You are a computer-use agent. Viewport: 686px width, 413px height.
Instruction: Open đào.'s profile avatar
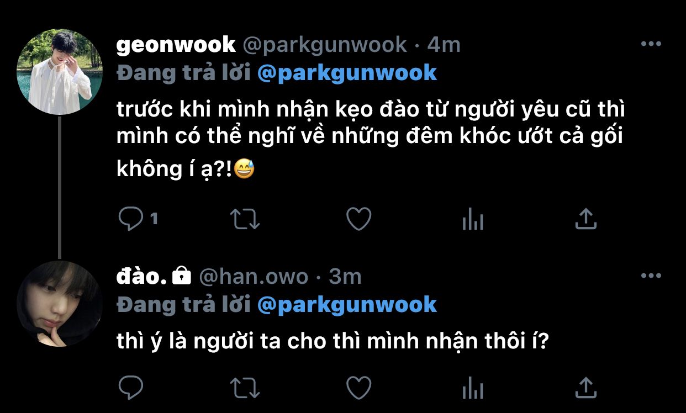pos(59,304)
